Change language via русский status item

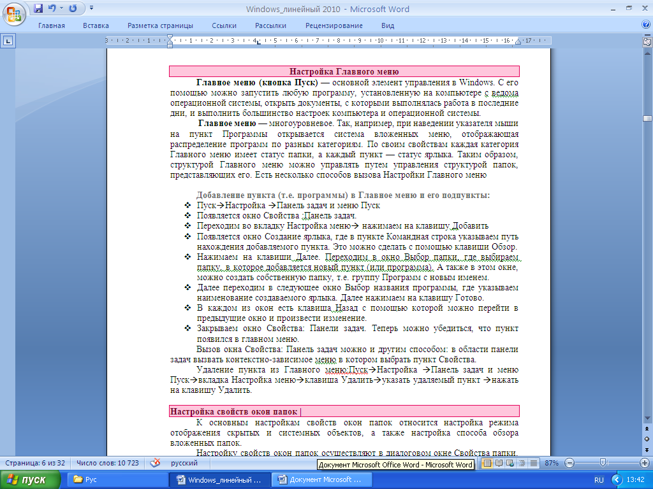click(184, 463)
